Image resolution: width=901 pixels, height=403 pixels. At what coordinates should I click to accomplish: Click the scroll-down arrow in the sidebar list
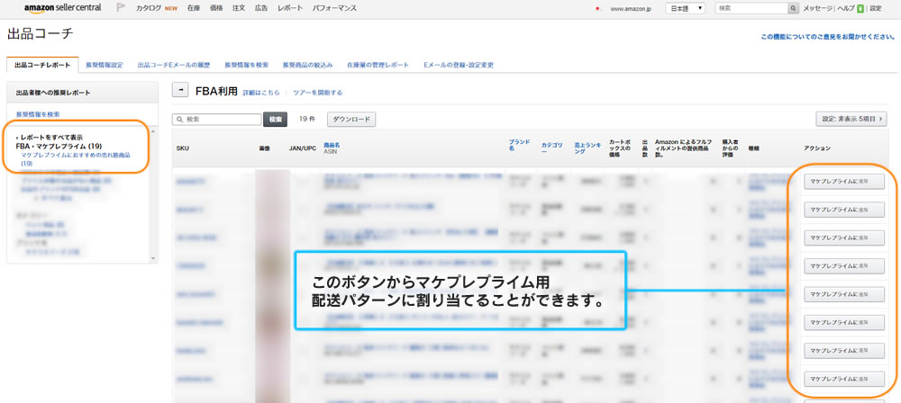click(153, 258)
